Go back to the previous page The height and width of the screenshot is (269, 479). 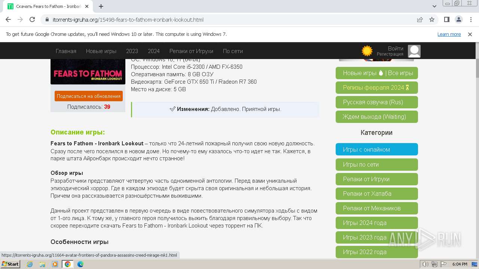(8, 19)
